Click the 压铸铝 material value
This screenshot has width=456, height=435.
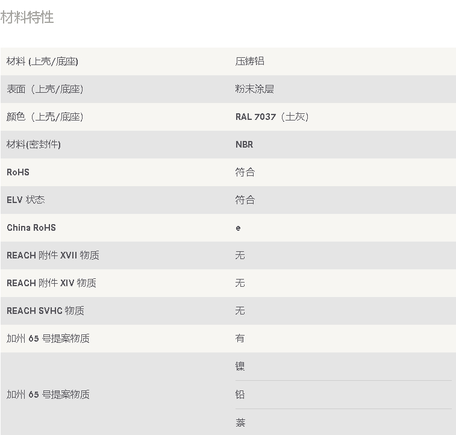point(250,61)
